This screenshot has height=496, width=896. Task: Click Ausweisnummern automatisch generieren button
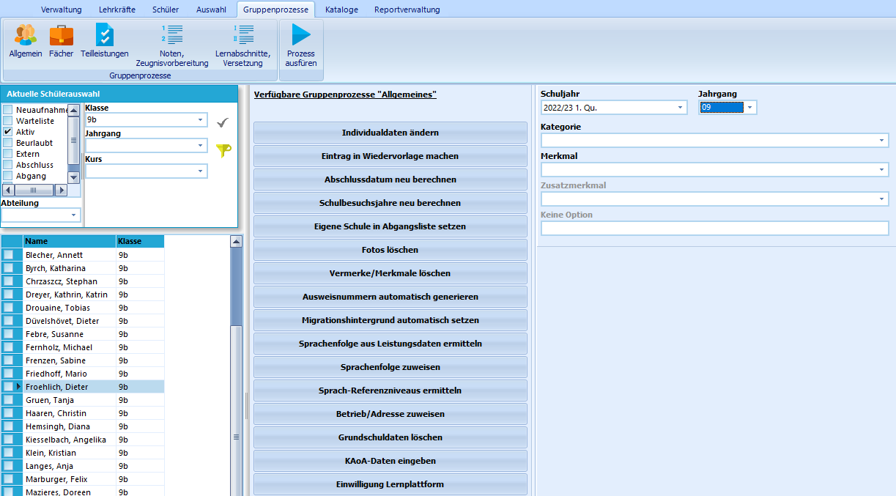point(390,297)
